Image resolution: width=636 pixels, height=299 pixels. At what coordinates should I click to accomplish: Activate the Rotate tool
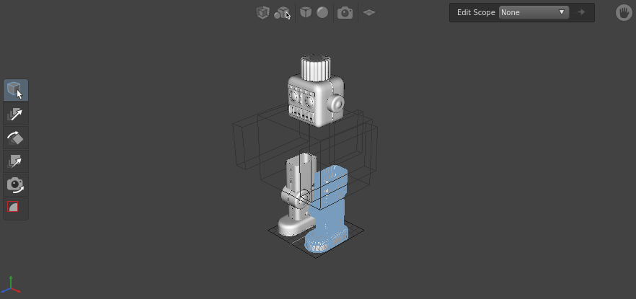coord(16,138)
